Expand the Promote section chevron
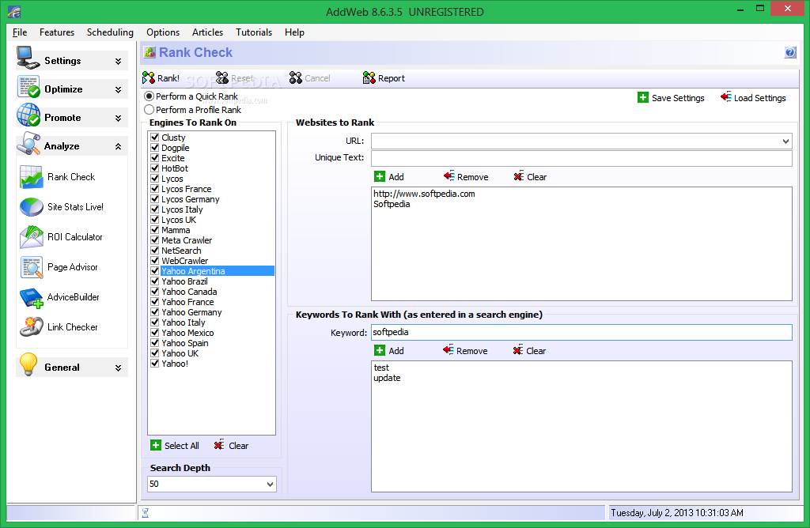This screenshot has width=810, height=528. [119, 119]
